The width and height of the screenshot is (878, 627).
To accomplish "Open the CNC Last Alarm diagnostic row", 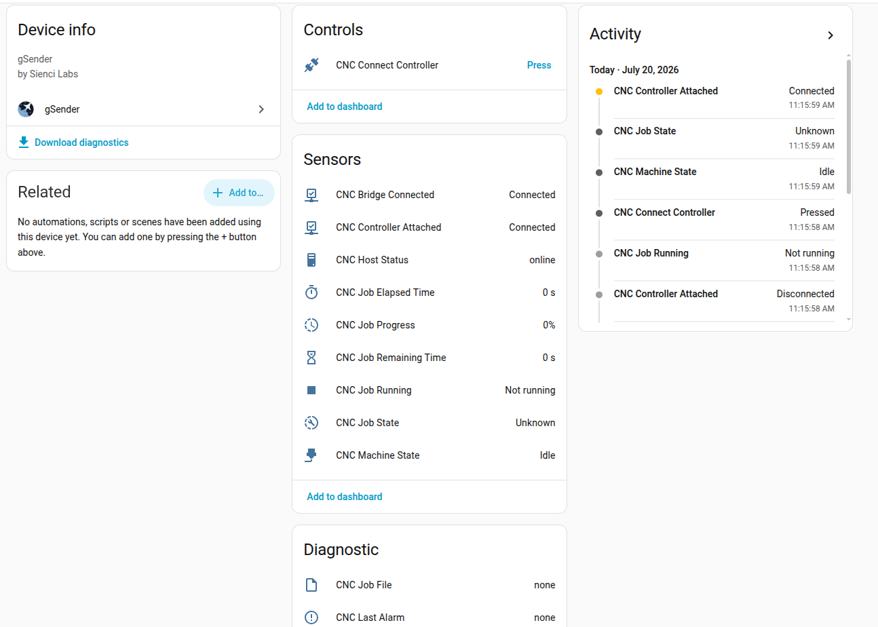I will pyautogui.click(x=430, y=617).
